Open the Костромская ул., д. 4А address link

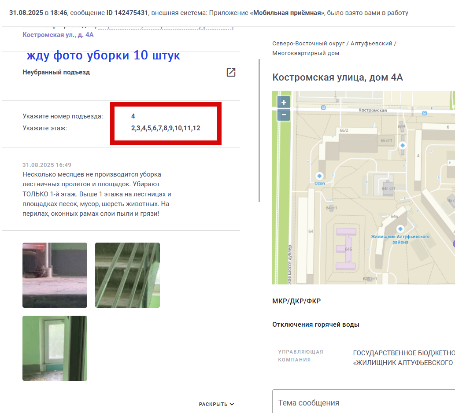(58, 35)
